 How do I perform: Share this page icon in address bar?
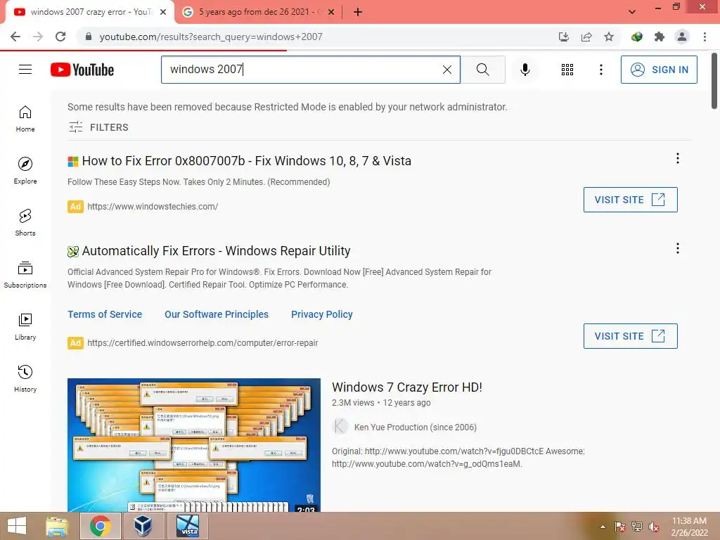(586, 37)
